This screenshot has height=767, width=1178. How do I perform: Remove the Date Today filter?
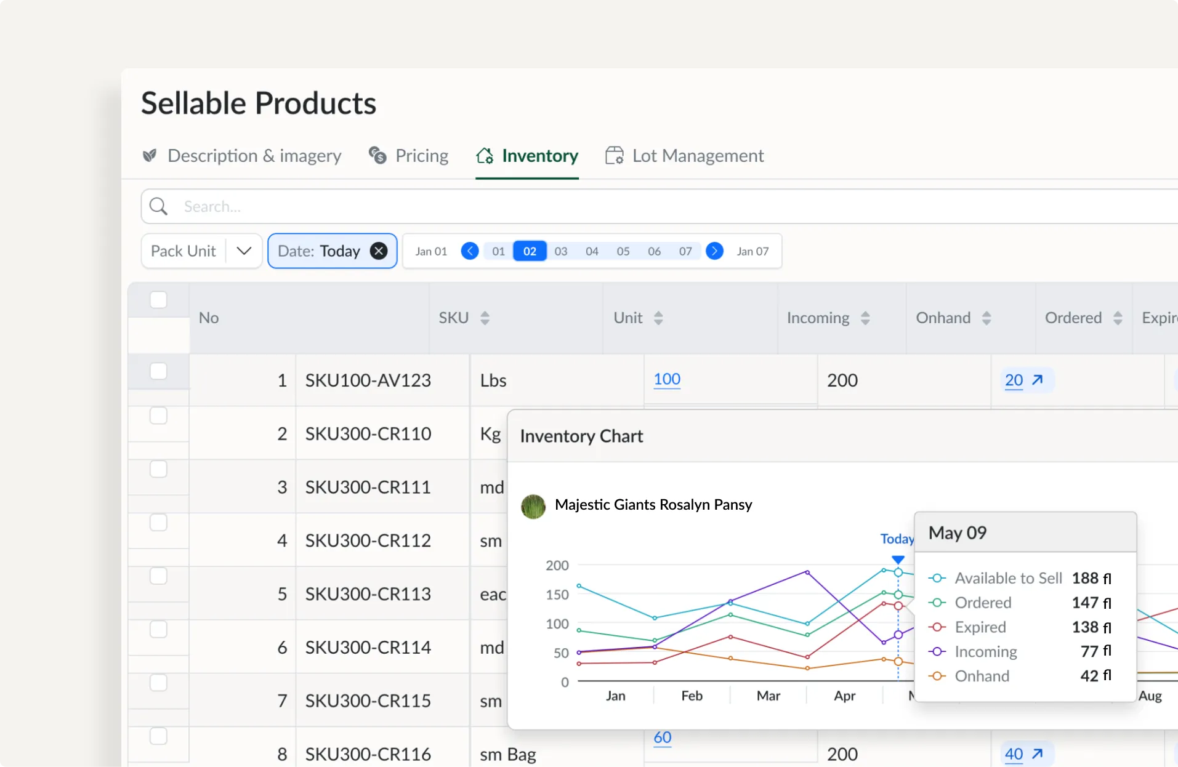[378, 251]
